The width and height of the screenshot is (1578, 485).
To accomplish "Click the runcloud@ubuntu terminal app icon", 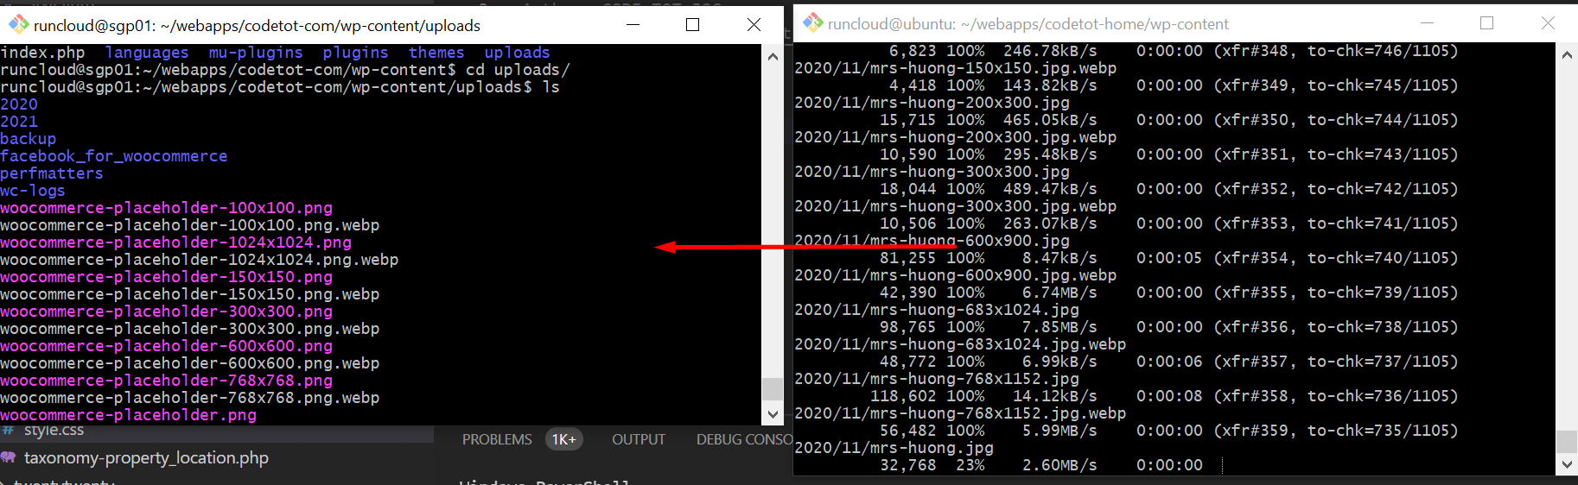I will [x=812, y=23].
